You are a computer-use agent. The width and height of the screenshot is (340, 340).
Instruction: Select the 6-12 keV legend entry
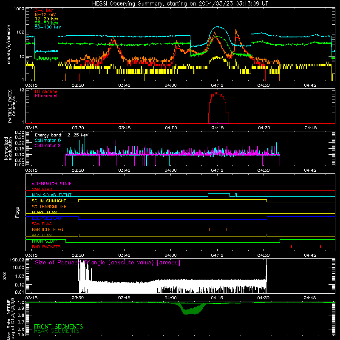pyautogui.click(x=45, y=14)
